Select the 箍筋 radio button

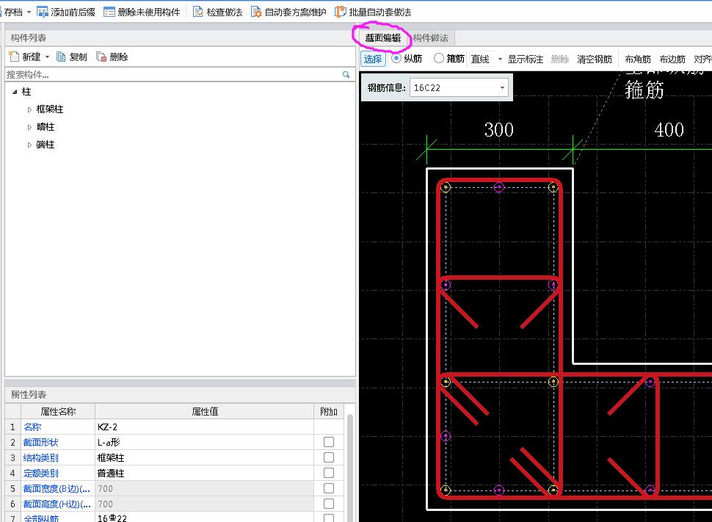coord(439,58)
